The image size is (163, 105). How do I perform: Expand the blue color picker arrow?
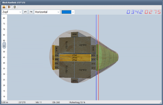pos(73,12)
